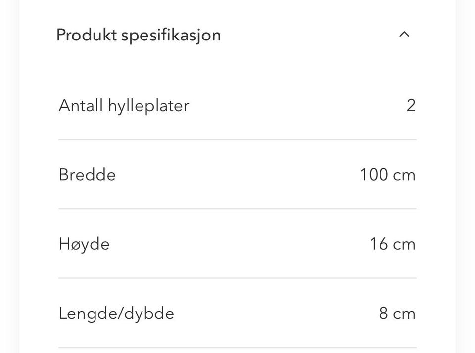Click the number 8 in Lengde/dybde row

pyautogui.click(x=383, y=314)
